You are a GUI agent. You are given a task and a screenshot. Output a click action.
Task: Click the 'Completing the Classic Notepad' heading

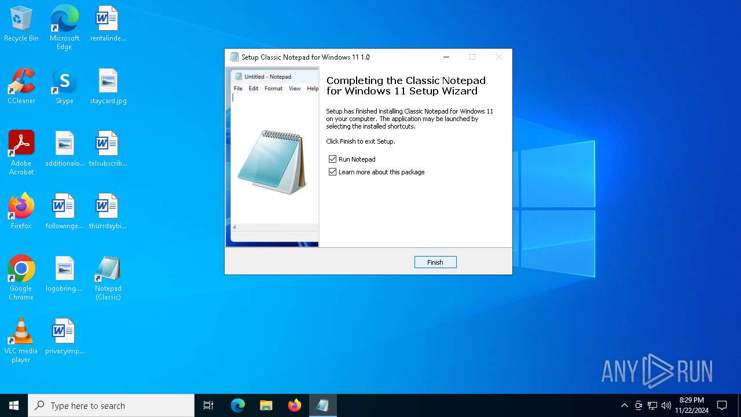coord(406,86)
